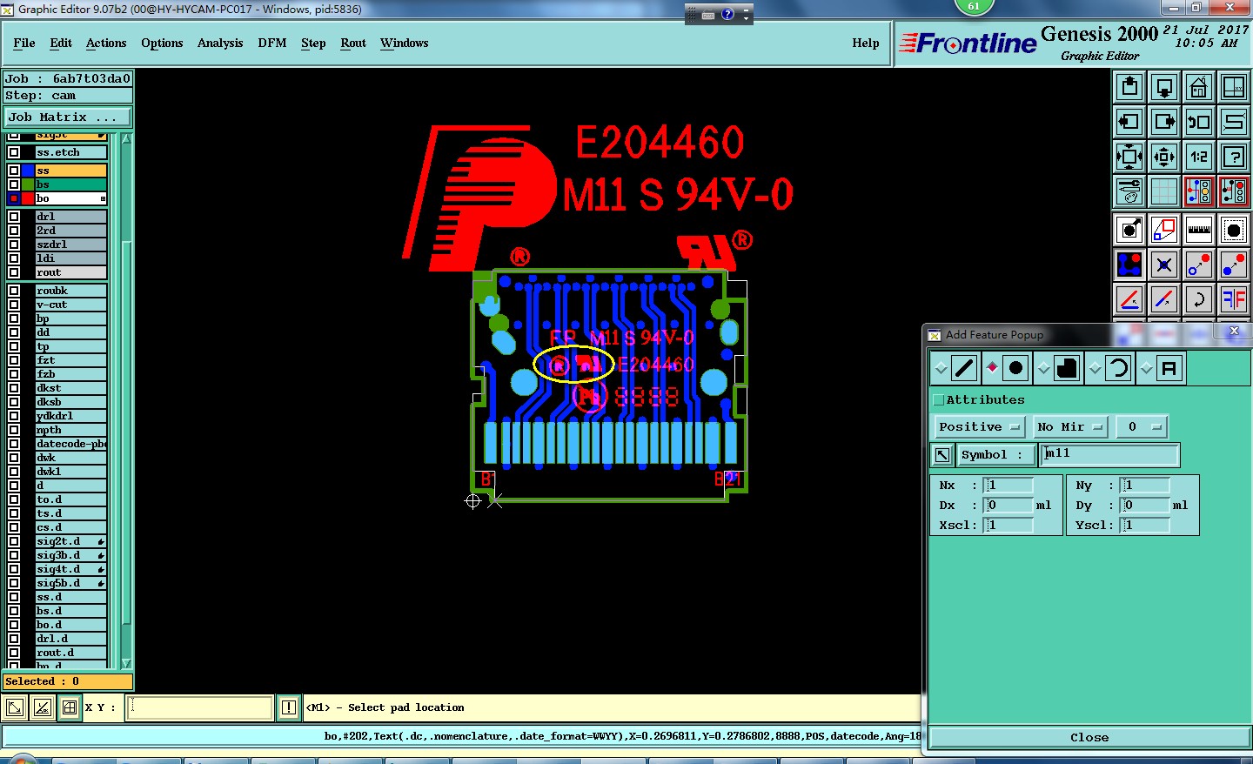Image resolution: width=1253 pixels, height=764 pixels.
Task: Click the Nx value input field
Action: click(1008, 485)
